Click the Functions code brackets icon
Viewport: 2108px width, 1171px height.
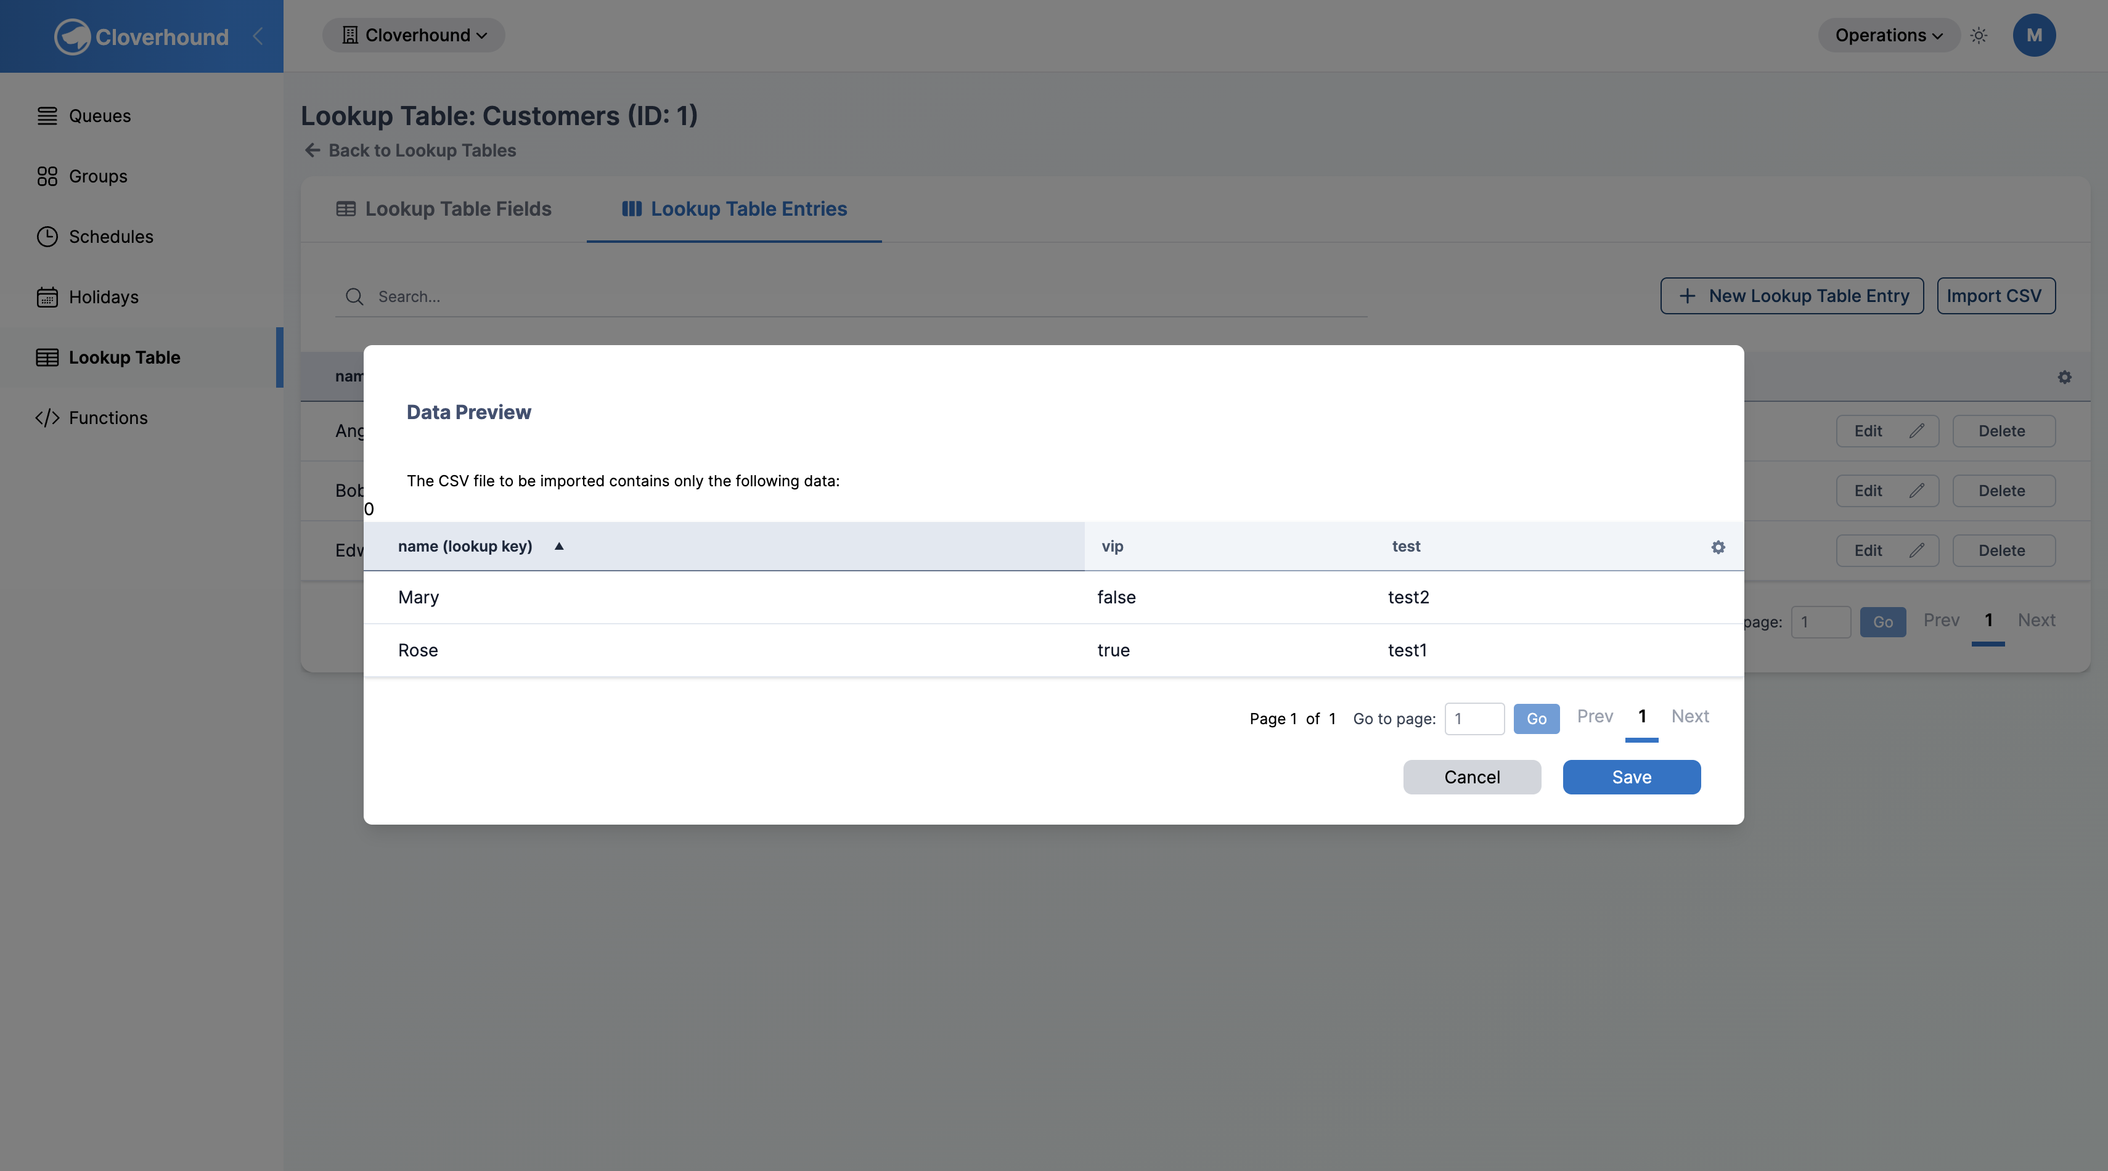click(47, 418)
